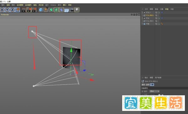
Task: Switch to the 对象 attribute tab
Action: [152, 85]
